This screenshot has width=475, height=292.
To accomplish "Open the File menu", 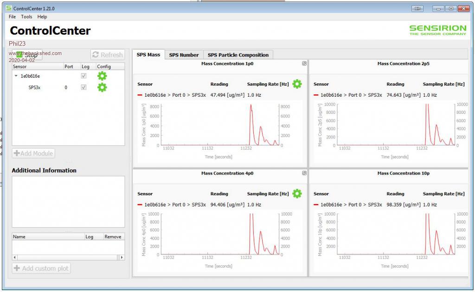I will [12, 17].
